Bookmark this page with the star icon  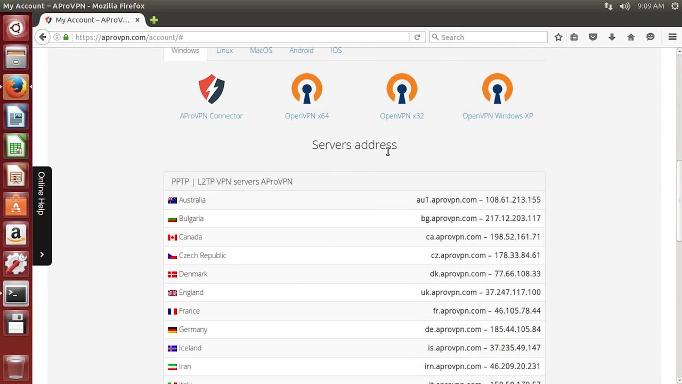click(558, 37)
